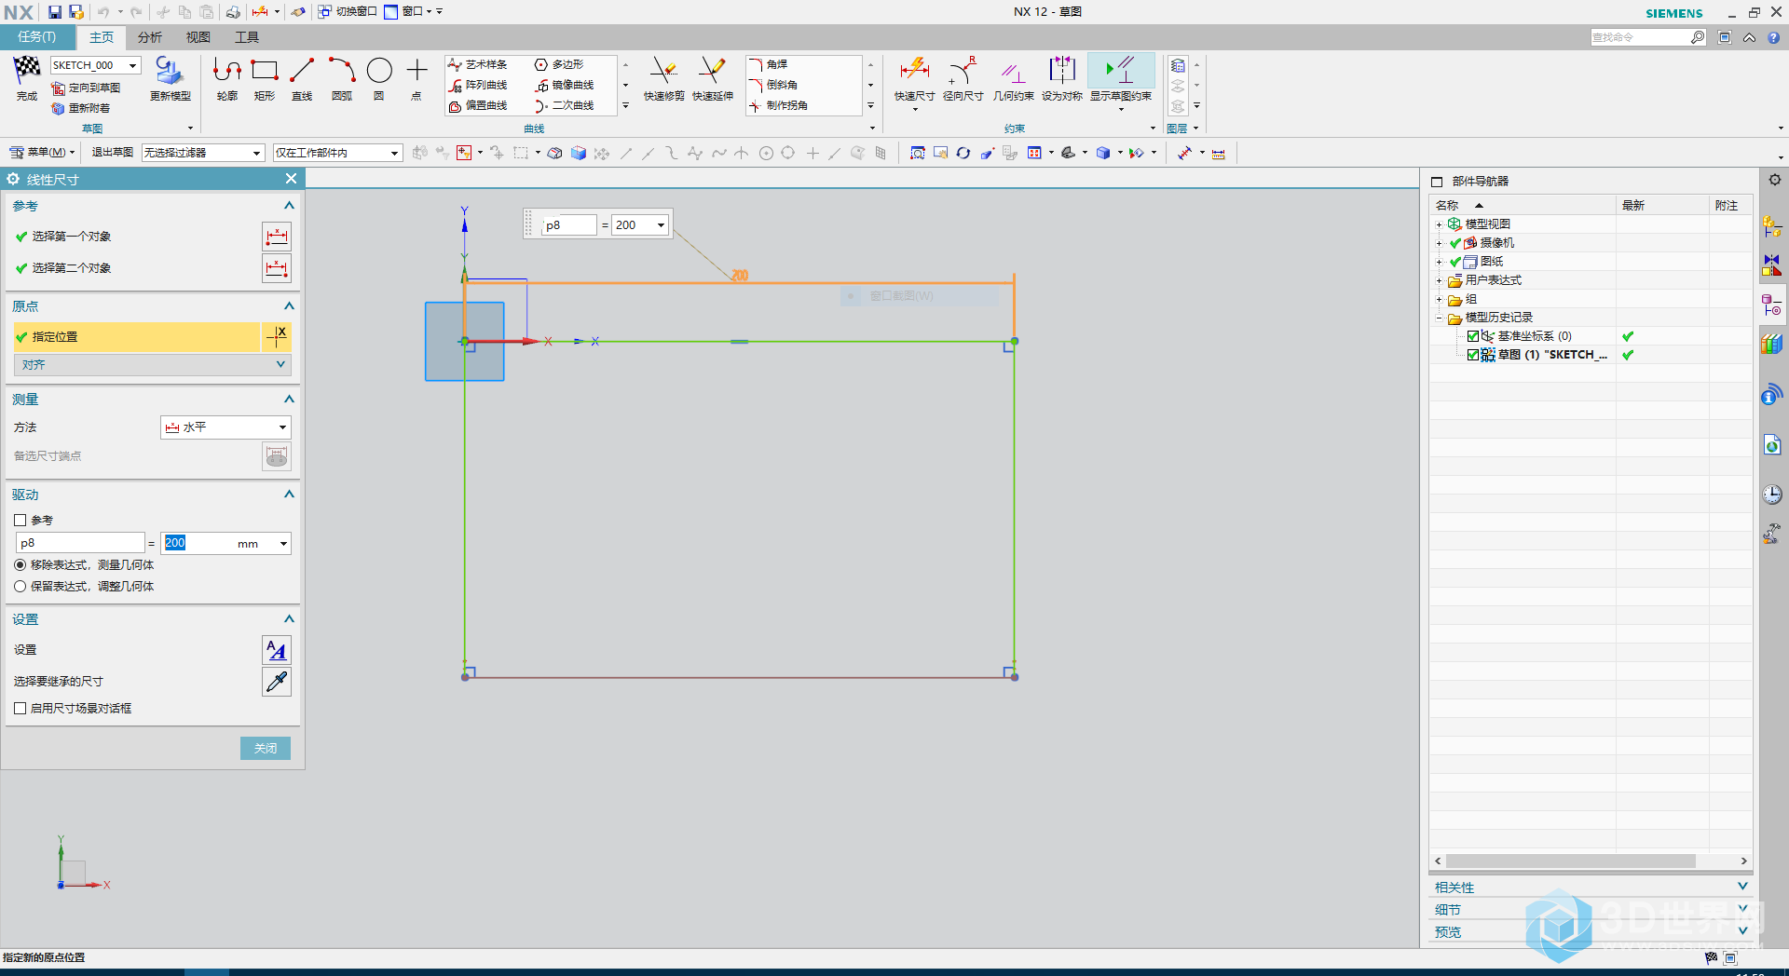The image size is (1789, 976).
Task: Toggle 基准坐标系 (0) visibility checkbox
Action: pos(1473,336)
